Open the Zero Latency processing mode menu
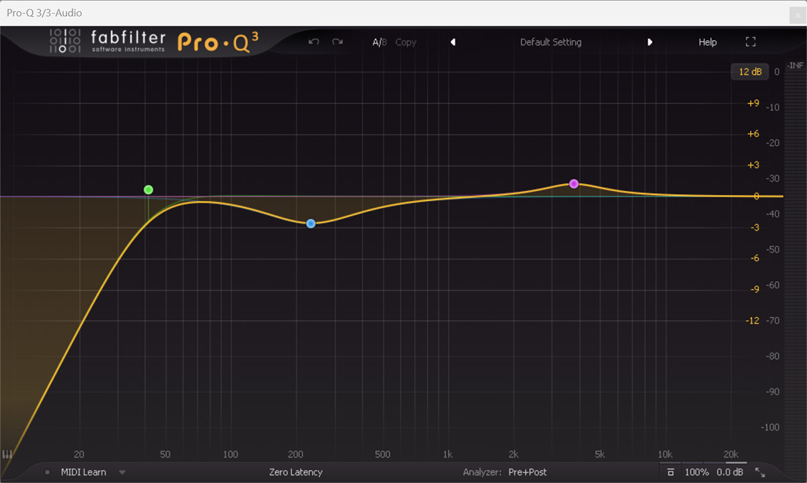This screenshot has height=483, width=807. (295, 472)
